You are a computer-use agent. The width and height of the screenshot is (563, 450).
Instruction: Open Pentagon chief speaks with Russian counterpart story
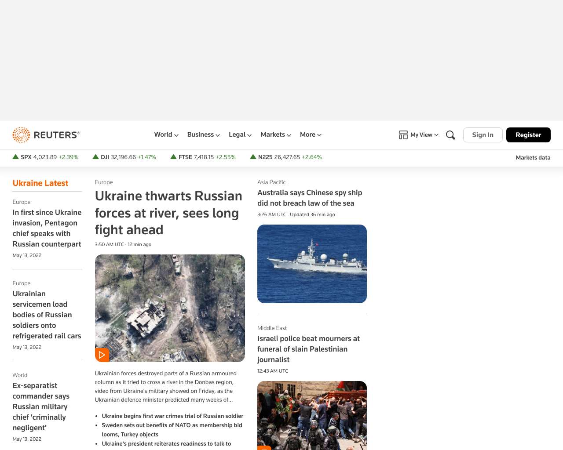click(x=47, y=228)
